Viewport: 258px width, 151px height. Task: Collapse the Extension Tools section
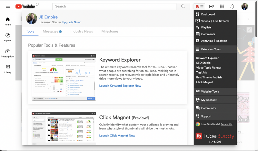point(215,49)
